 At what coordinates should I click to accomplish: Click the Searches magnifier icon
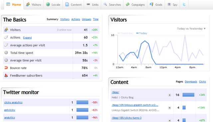click(x=105, y=4)
